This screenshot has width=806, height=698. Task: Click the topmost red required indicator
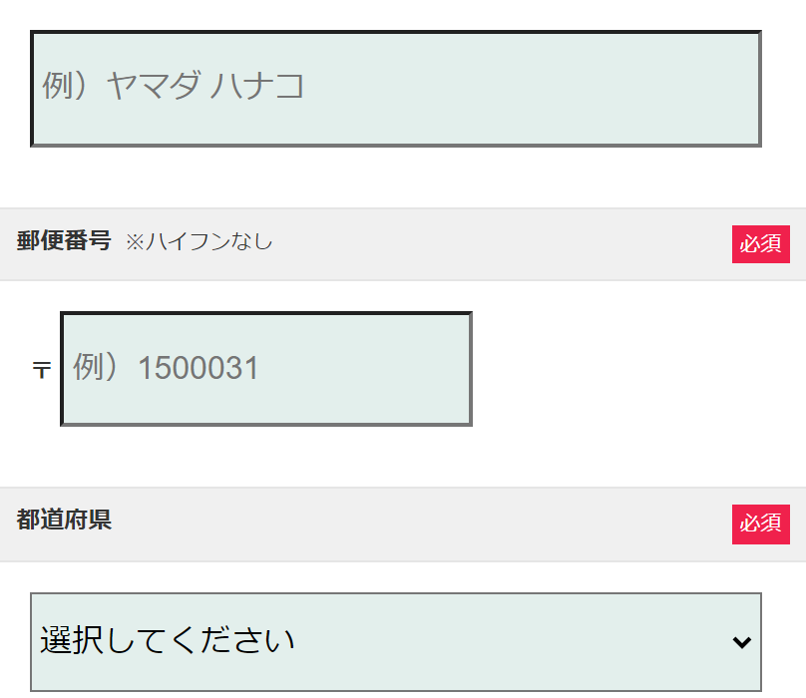[x=761, y=243]
